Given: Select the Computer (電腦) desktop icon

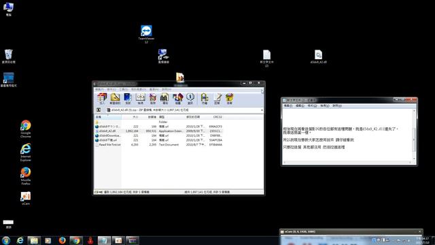Looking at the screenshot, I should tap(9, 9).
